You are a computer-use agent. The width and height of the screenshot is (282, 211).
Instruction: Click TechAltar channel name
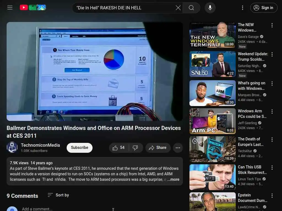click(x=245, y=151)
